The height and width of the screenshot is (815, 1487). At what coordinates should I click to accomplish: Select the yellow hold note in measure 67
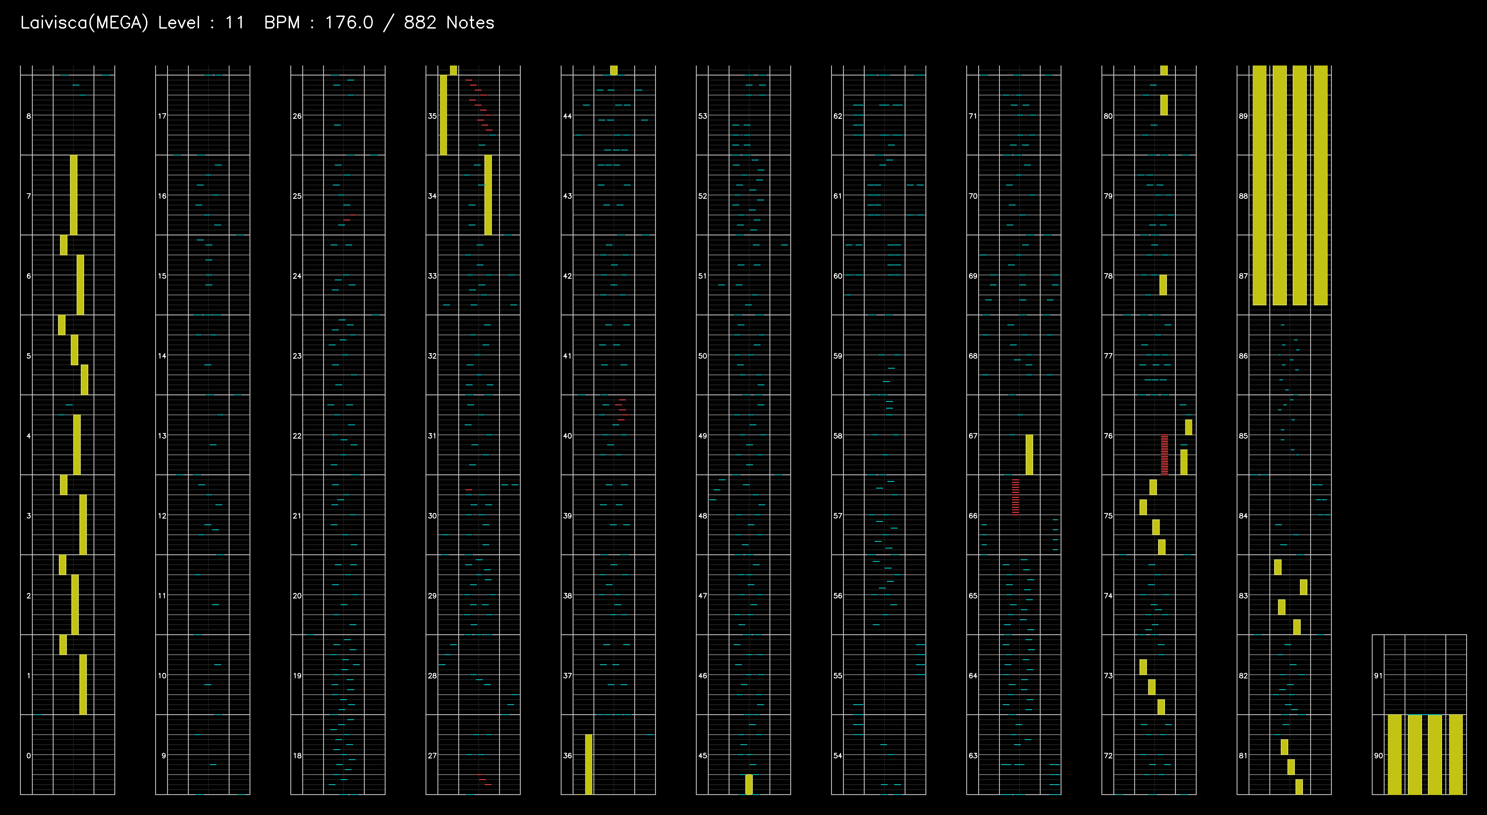[x=1029, y=455]
